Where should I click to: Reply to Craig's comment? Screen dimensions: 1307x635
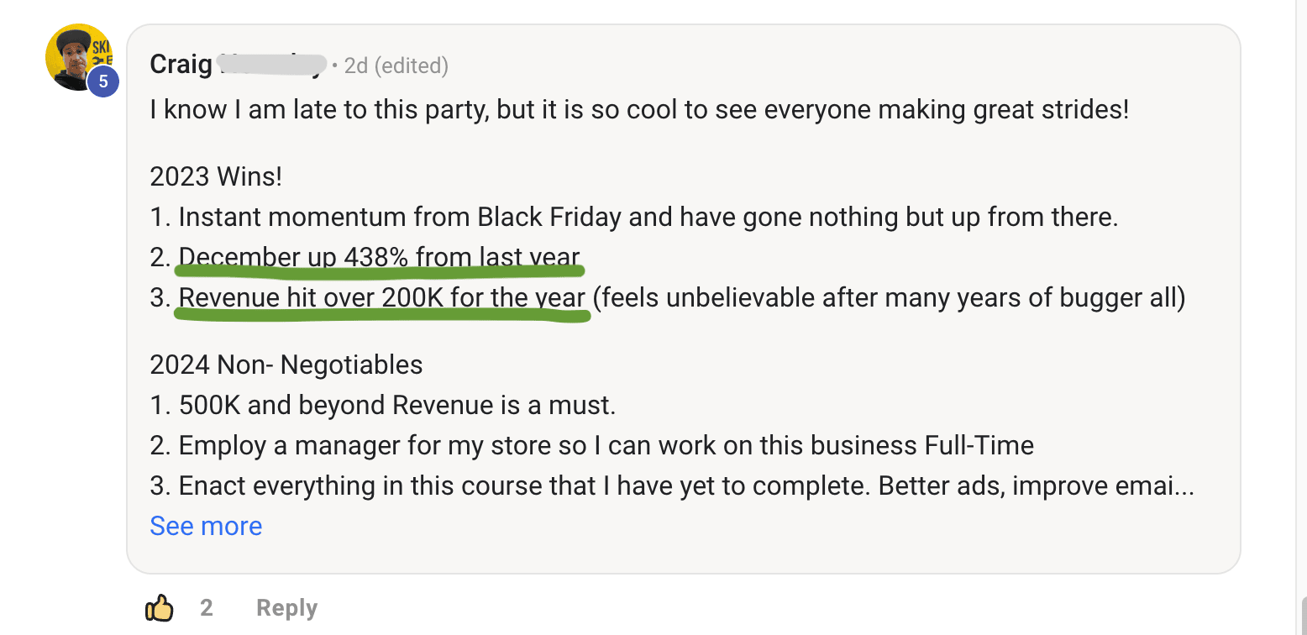coord(286,608)
